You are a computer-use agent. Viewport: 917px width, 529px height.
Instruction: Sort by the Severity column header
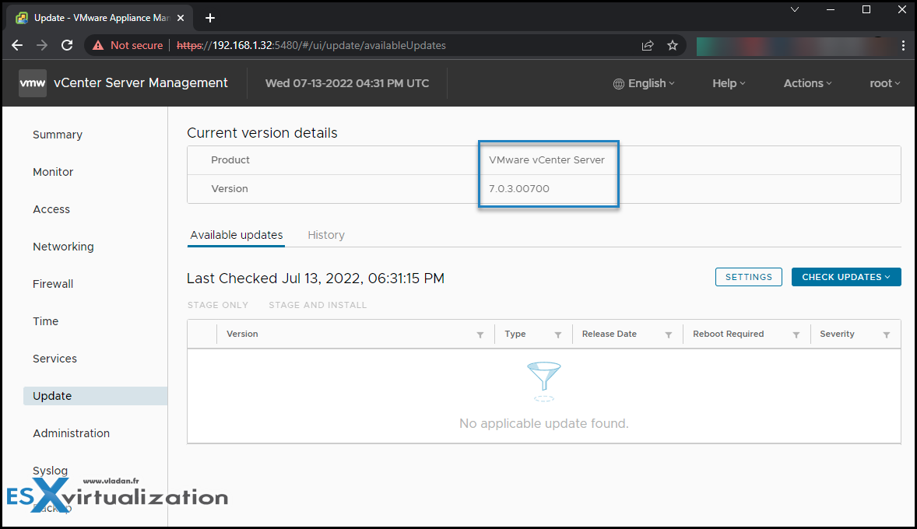837,334
